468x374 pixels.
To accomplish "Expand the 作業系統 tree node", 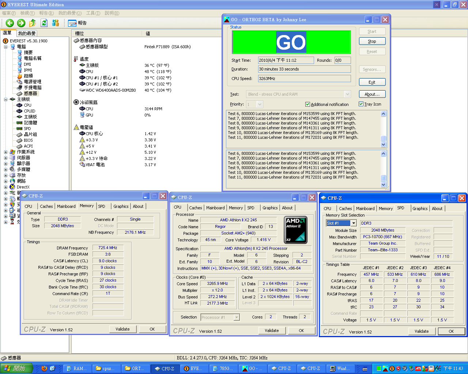I will pos(5,152).
